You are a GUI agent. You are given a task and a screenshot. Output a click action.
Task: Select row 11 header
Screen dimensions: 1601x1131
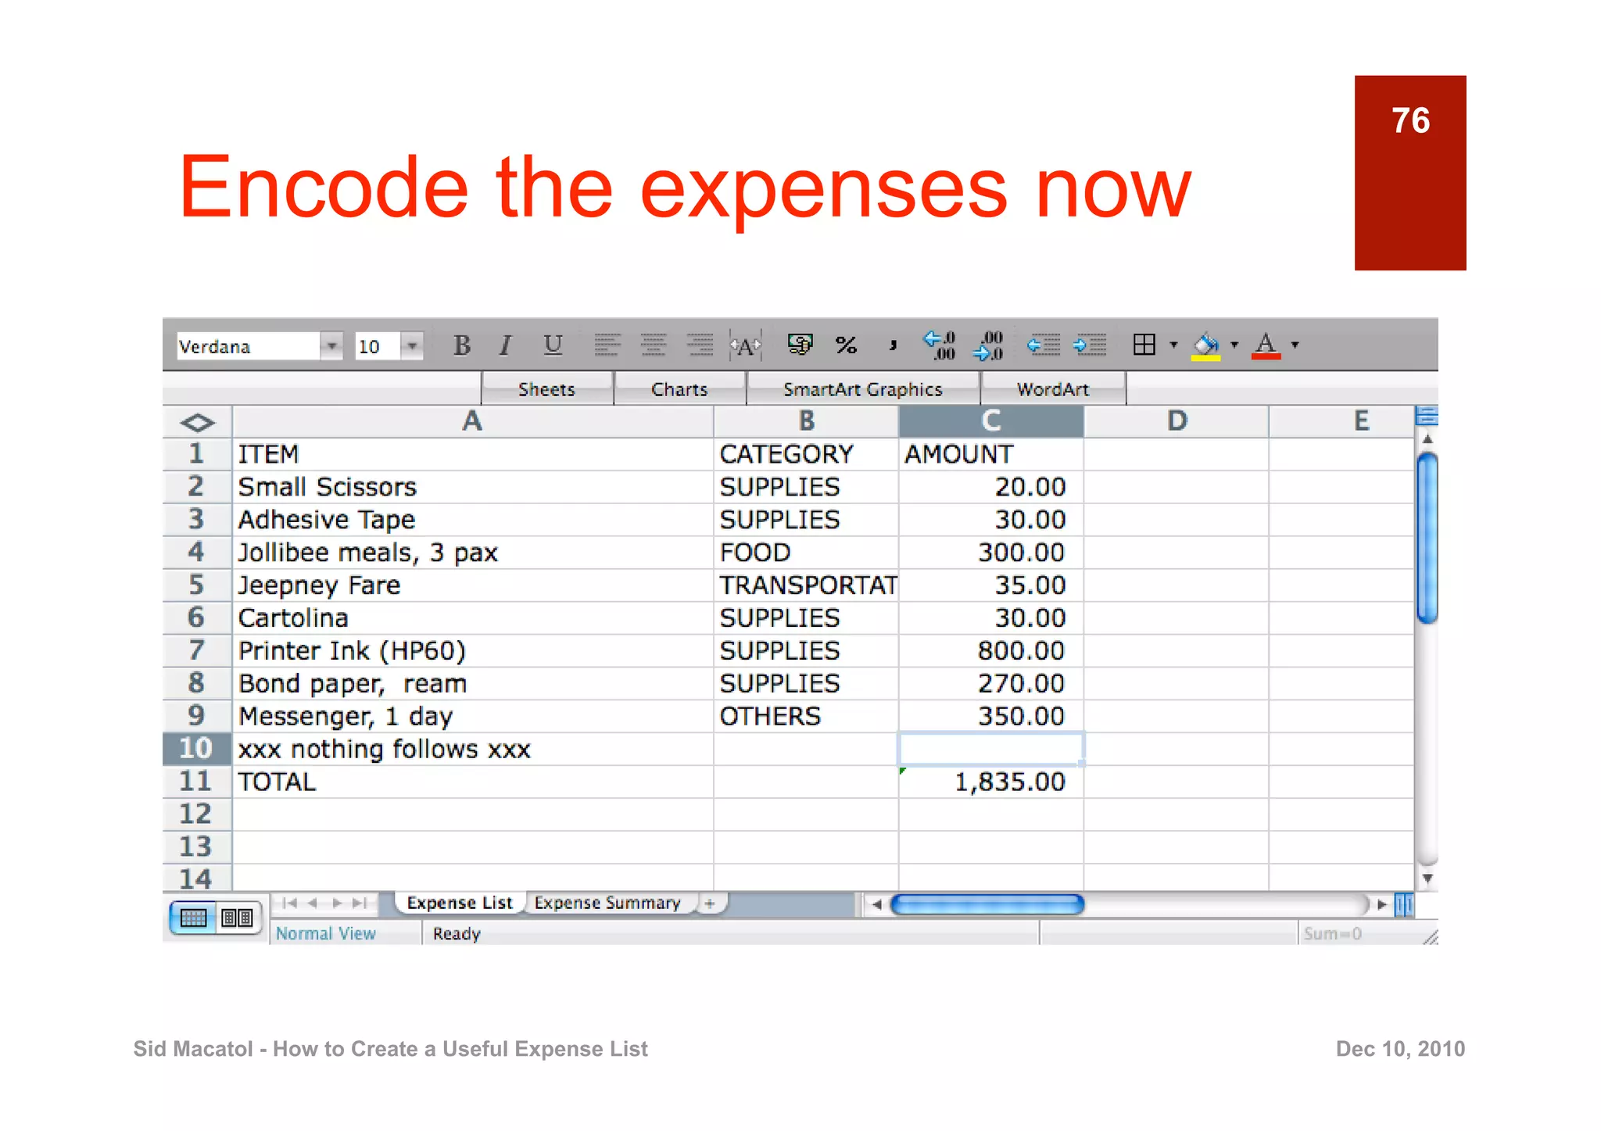point(196,782)
